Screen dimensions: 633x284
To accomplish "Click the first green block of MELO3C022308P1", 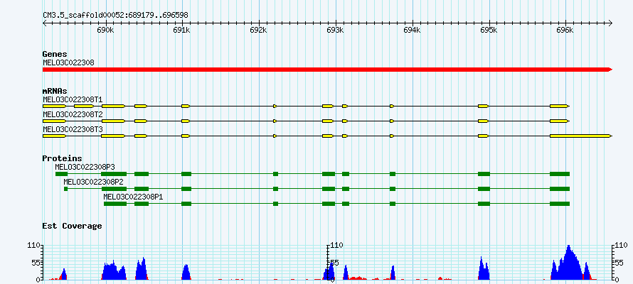I will [x=115, y=204].
